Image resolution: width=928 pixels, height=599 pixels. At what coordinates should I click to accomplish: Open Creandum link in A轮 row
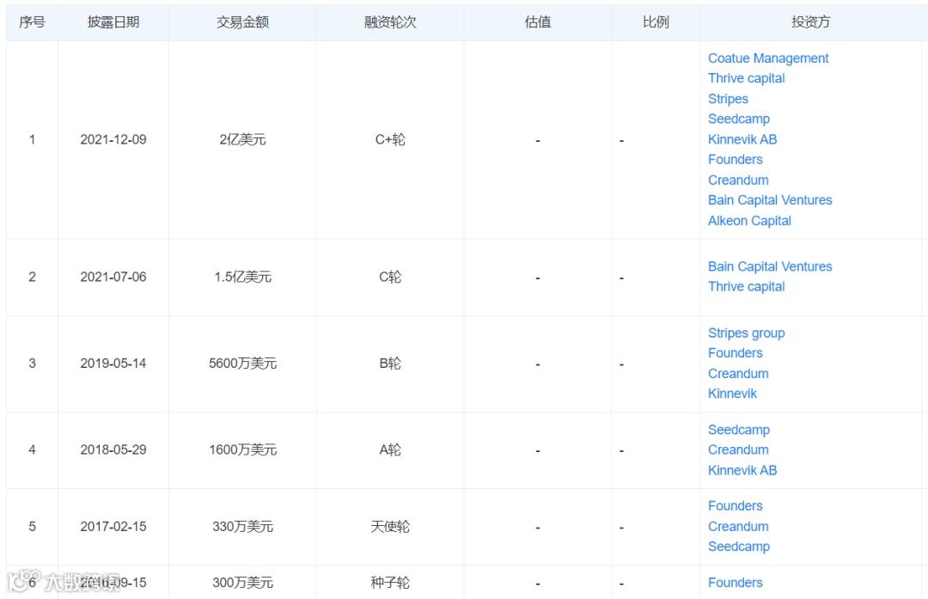point(738,449)
